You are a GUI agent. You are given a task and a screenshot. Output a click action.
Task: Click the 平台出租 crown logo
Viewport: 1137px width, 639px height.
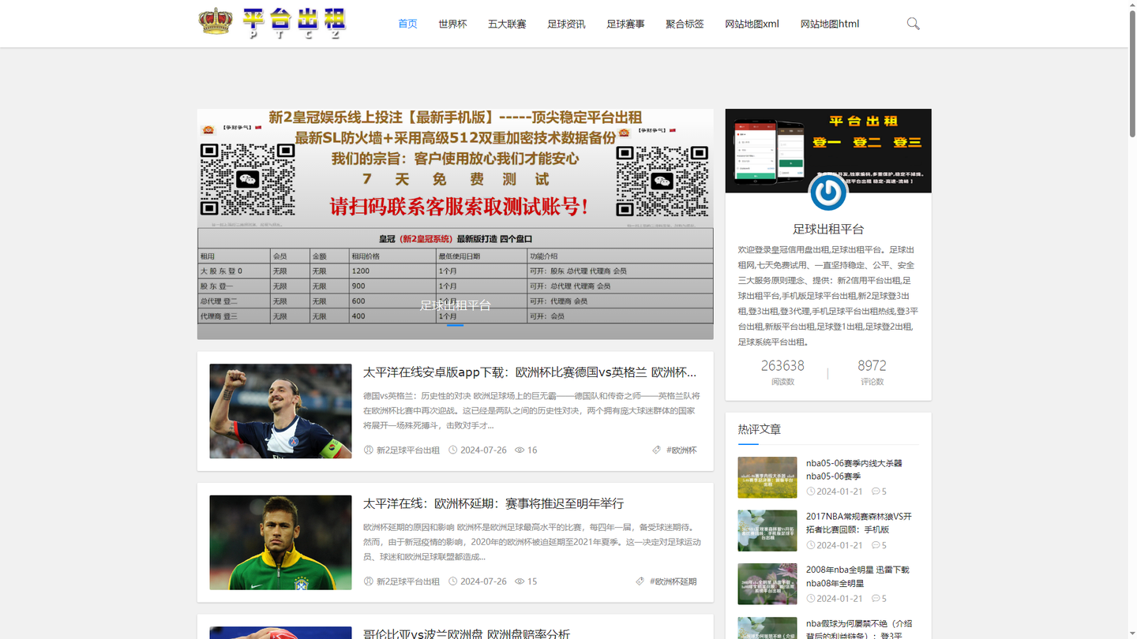point(272,23)
